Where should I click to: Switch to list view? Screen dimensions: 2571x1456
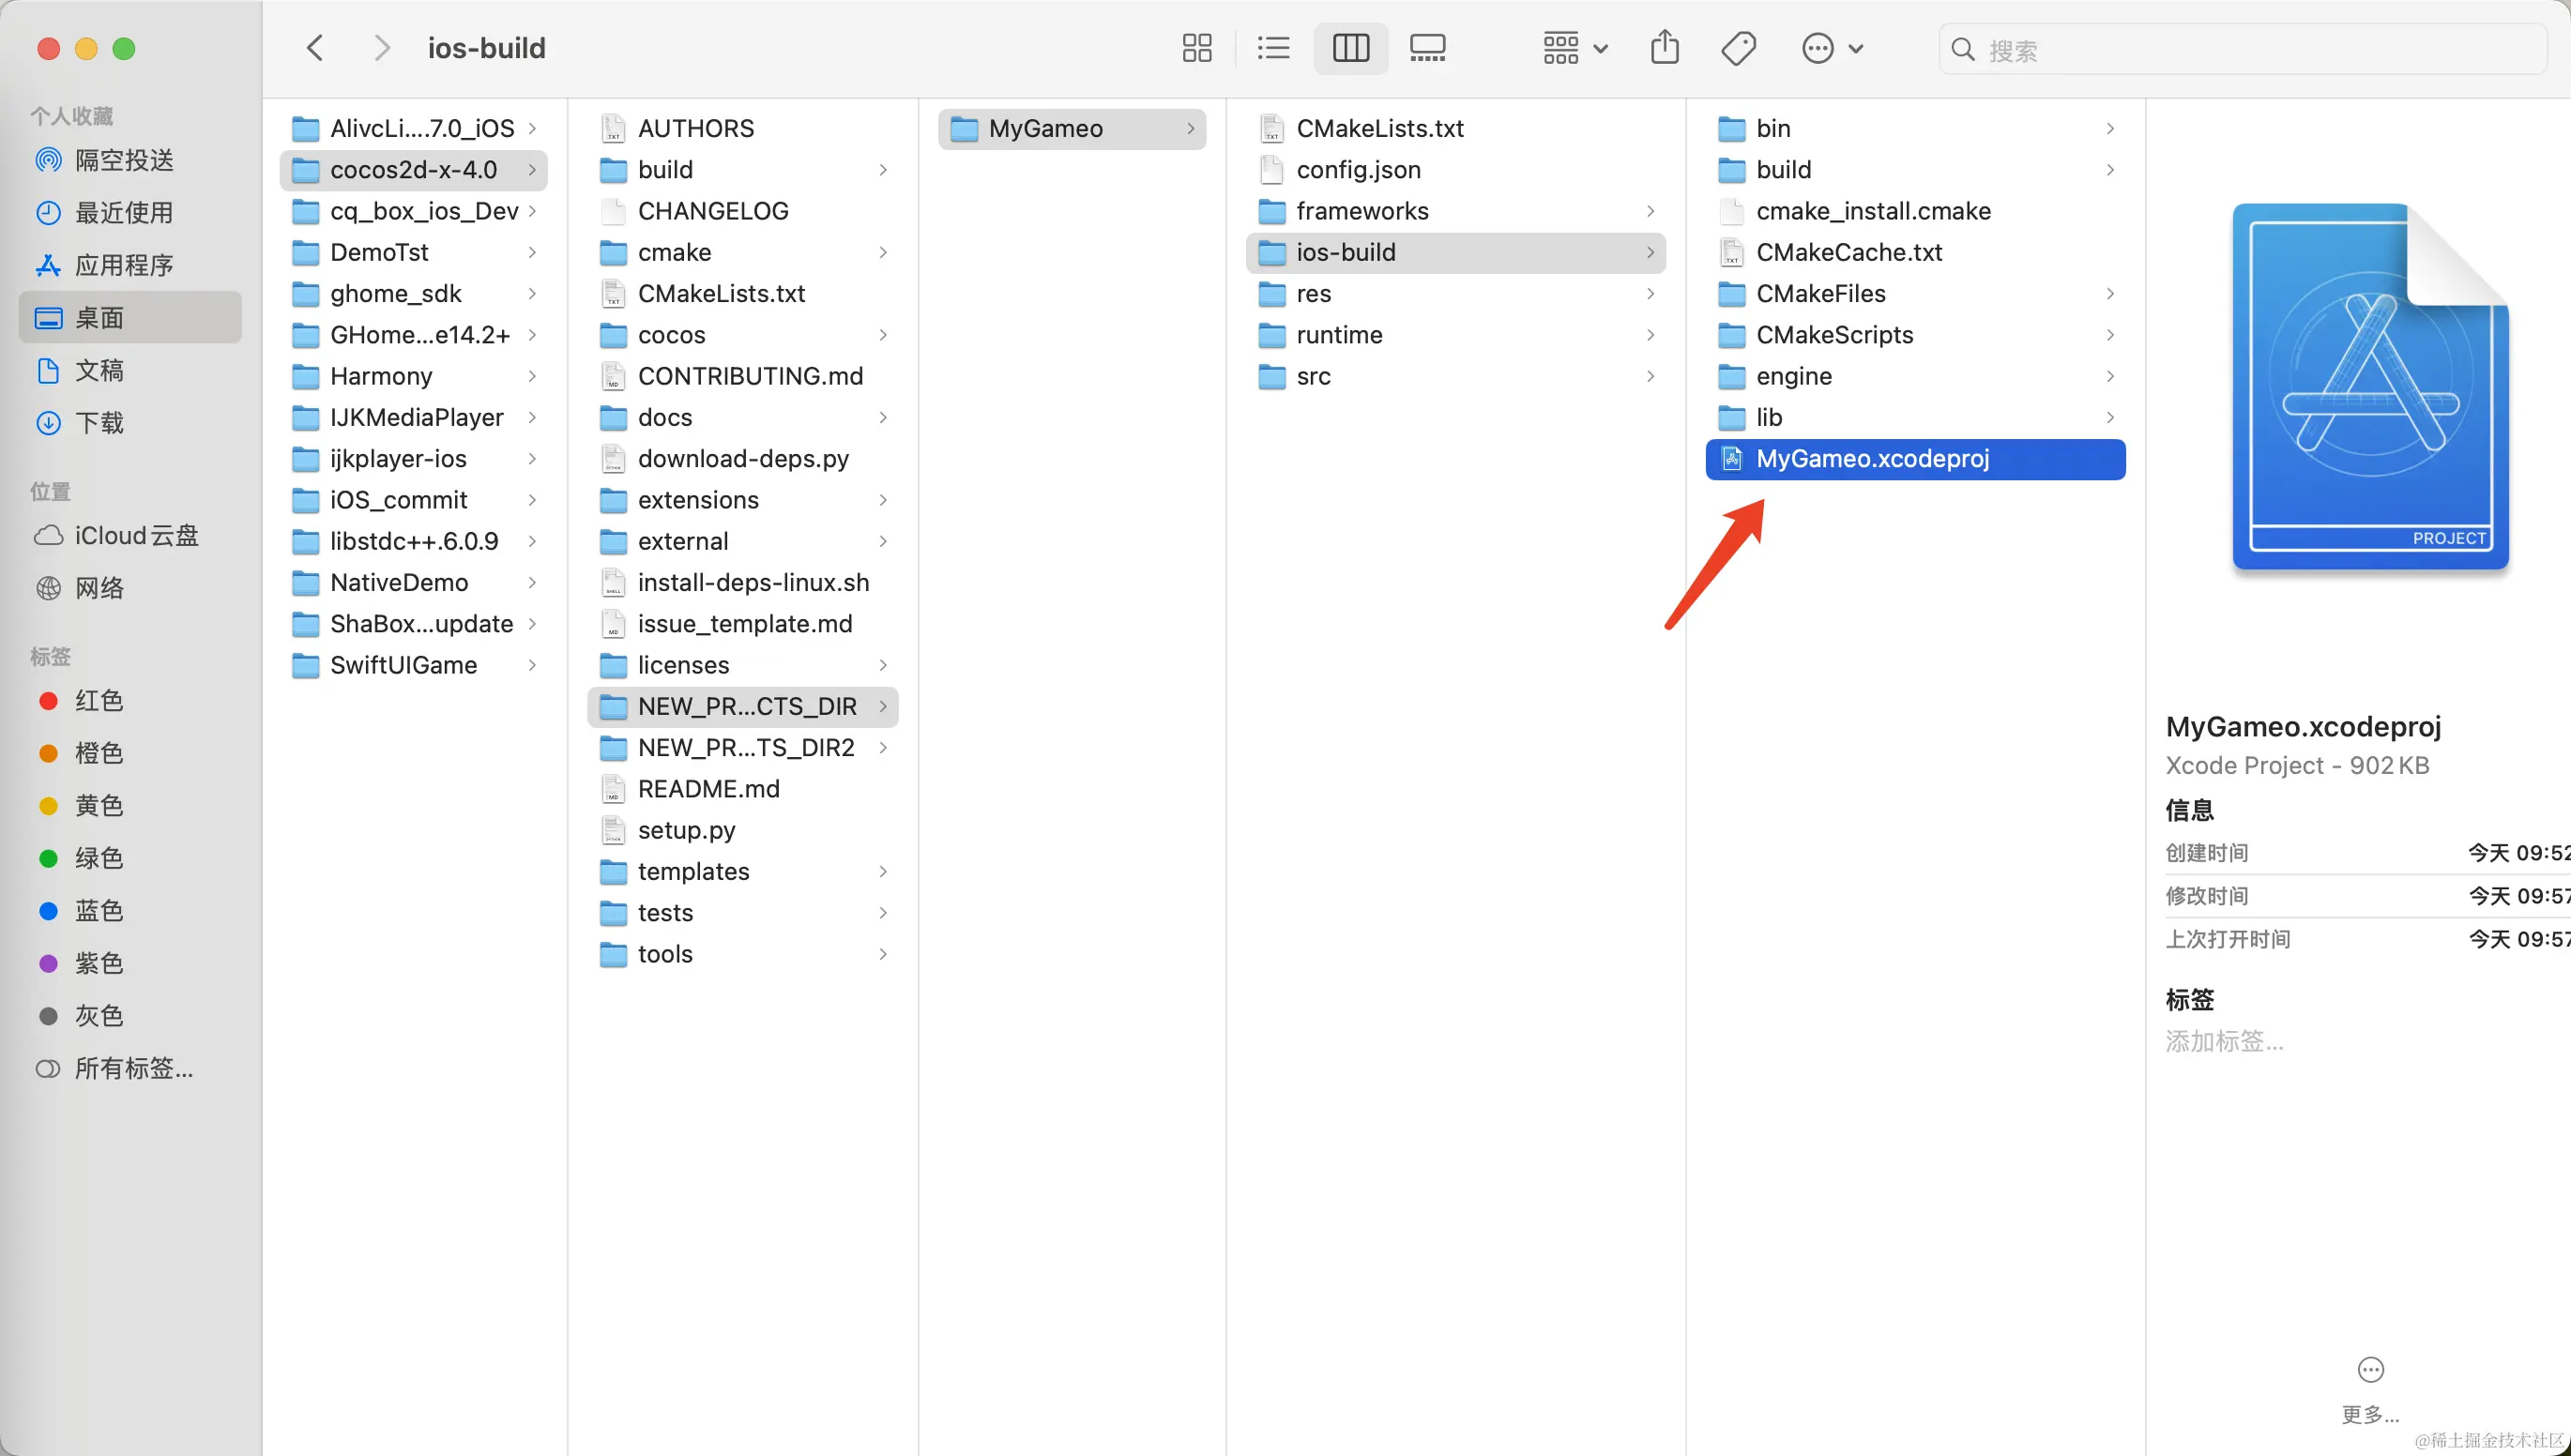(x=1273, y=48)
